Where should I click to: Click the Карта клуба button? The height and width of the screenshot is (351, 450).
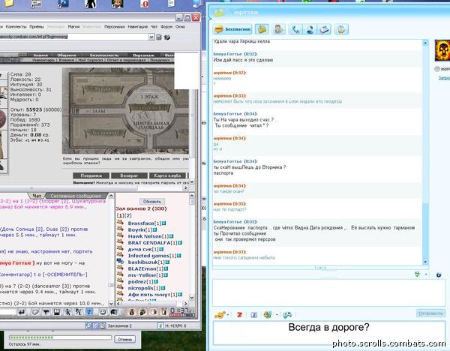click(167, 175)
